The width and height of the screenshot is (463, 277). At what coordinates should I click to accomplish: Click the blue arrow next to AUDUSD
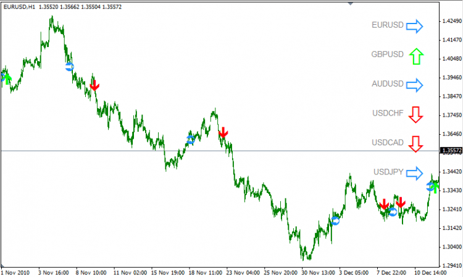pos(415,85)
